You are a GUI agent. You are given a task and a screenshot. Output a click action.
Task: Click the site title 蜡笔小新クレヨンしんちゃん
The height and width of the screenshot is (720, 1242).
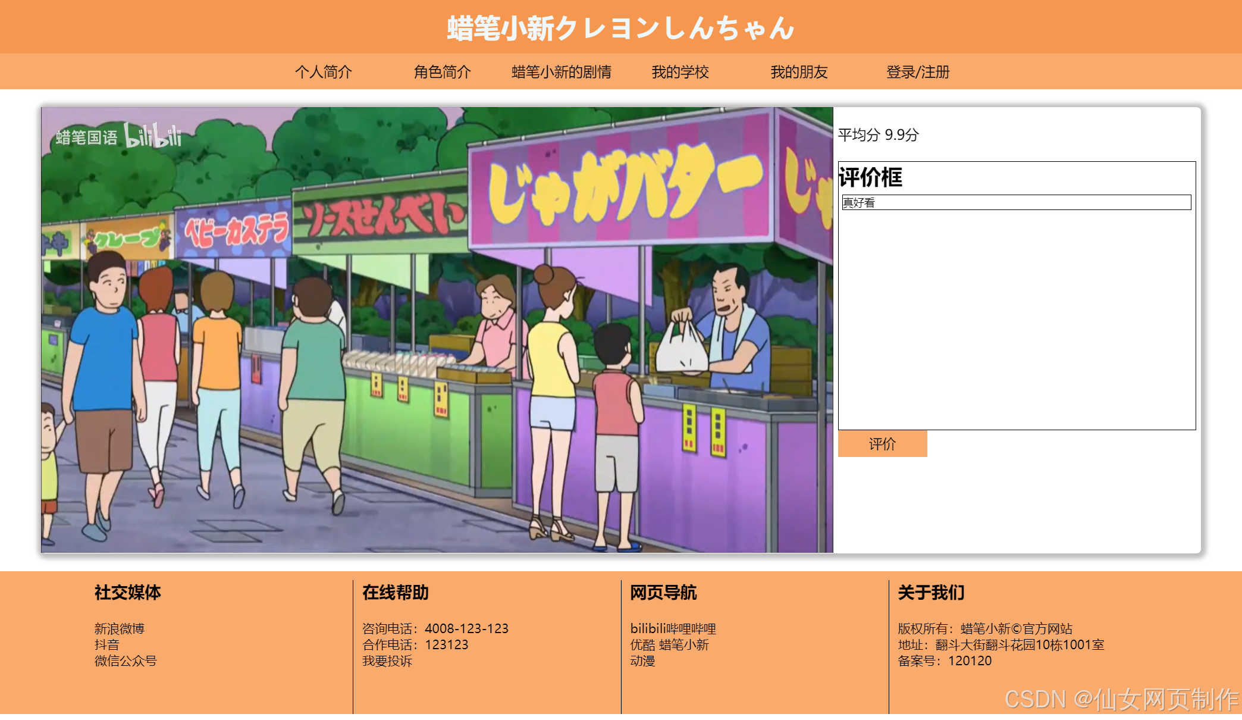(620, 28)
